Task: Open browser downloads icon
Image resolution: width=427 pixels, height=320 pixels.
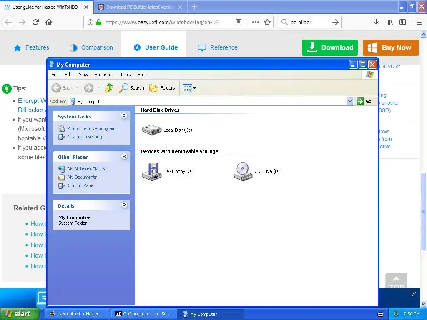Action: click(x=376, y=22)
